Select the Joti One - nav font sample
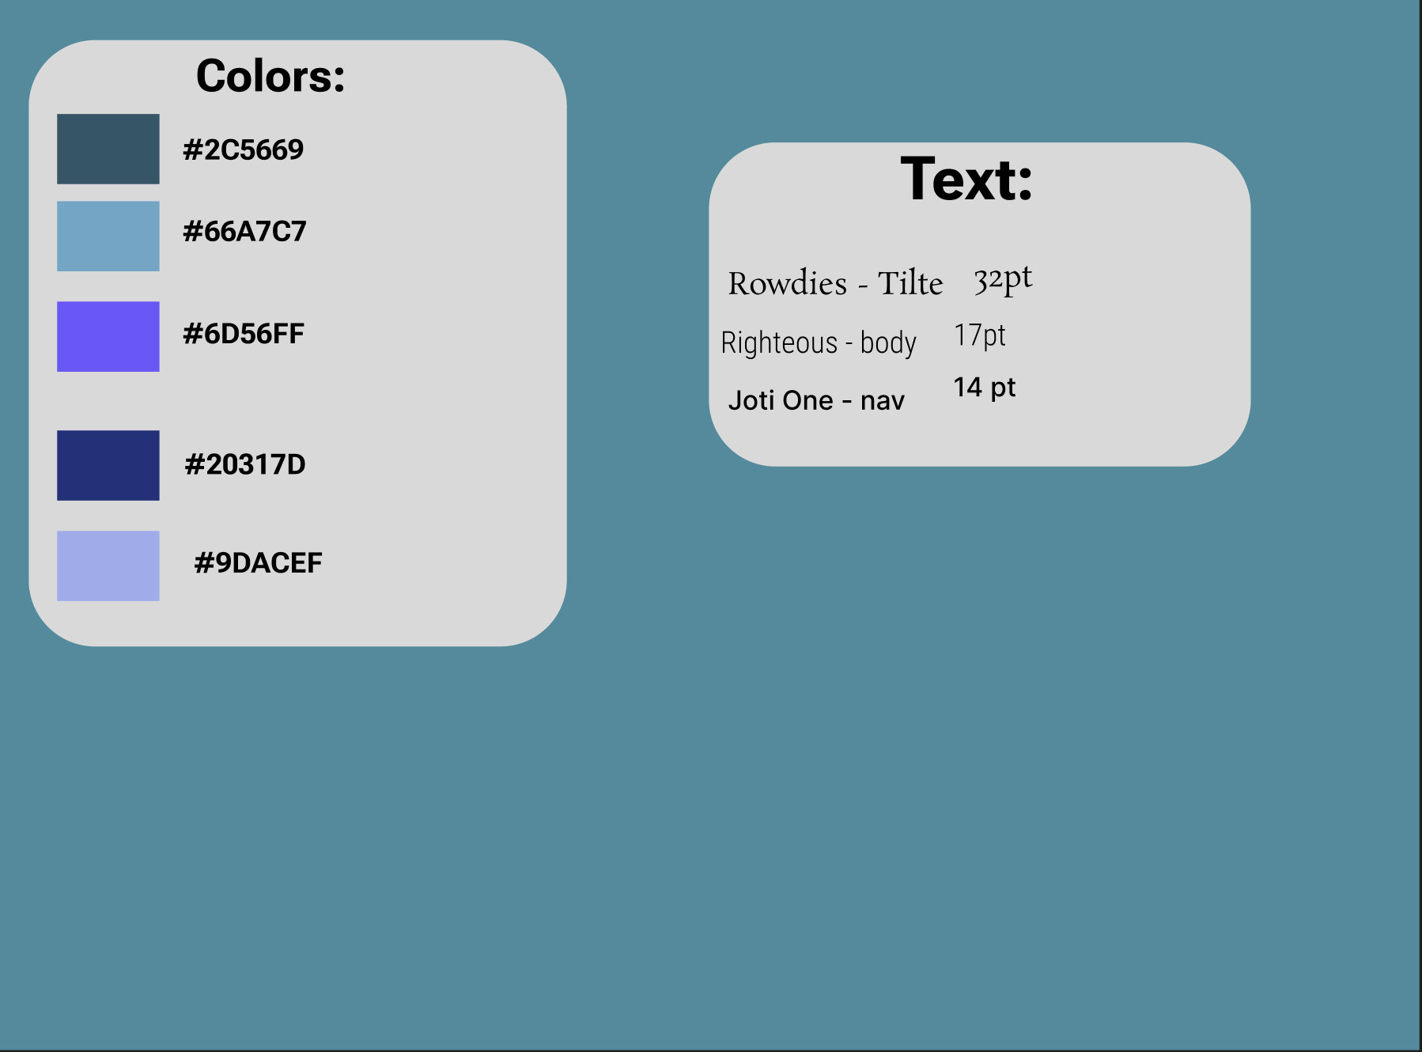This screenshot has height=1052, width=1422. pyautogui.click(x=818, y=400)
